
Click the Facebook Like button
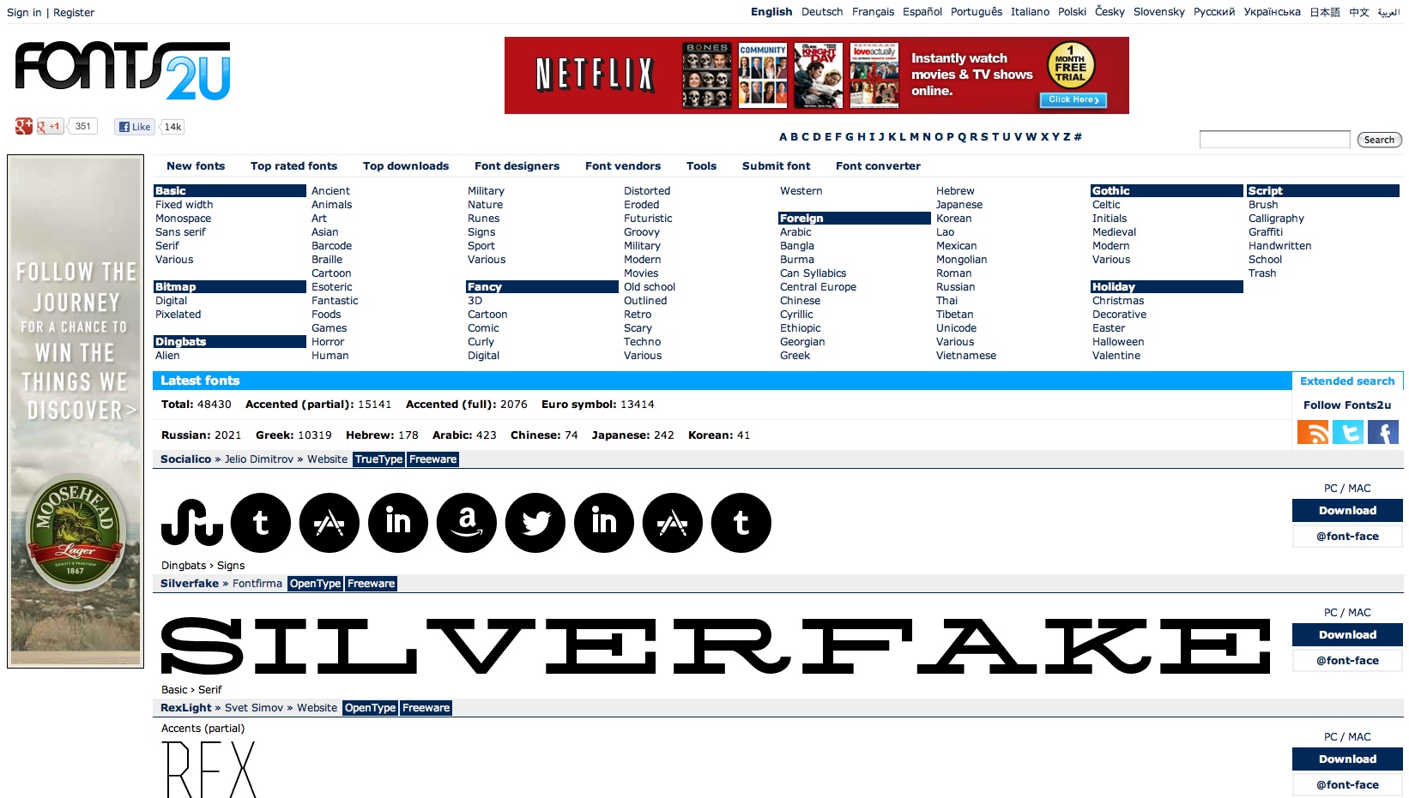click(x=134, y=126)
